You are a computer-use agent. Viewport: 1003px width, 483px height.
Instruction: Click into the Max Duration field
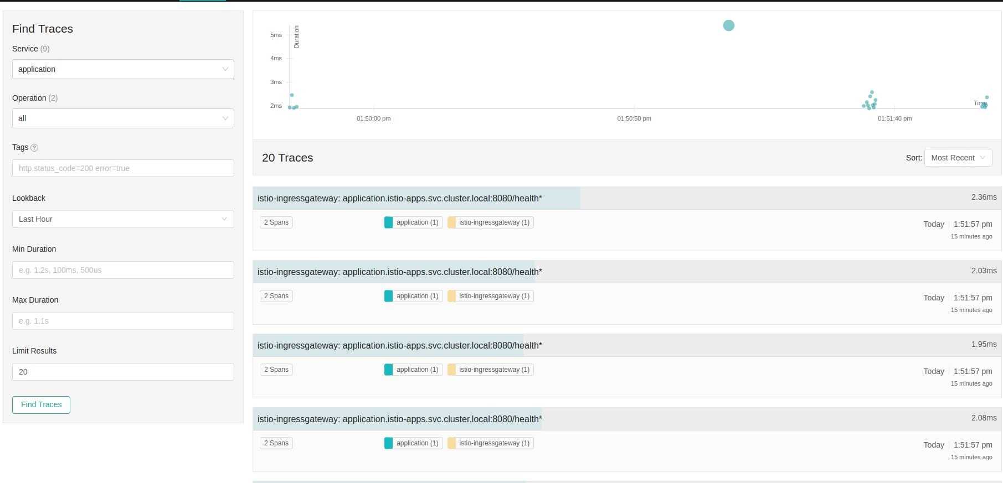(x=123, y=321)
